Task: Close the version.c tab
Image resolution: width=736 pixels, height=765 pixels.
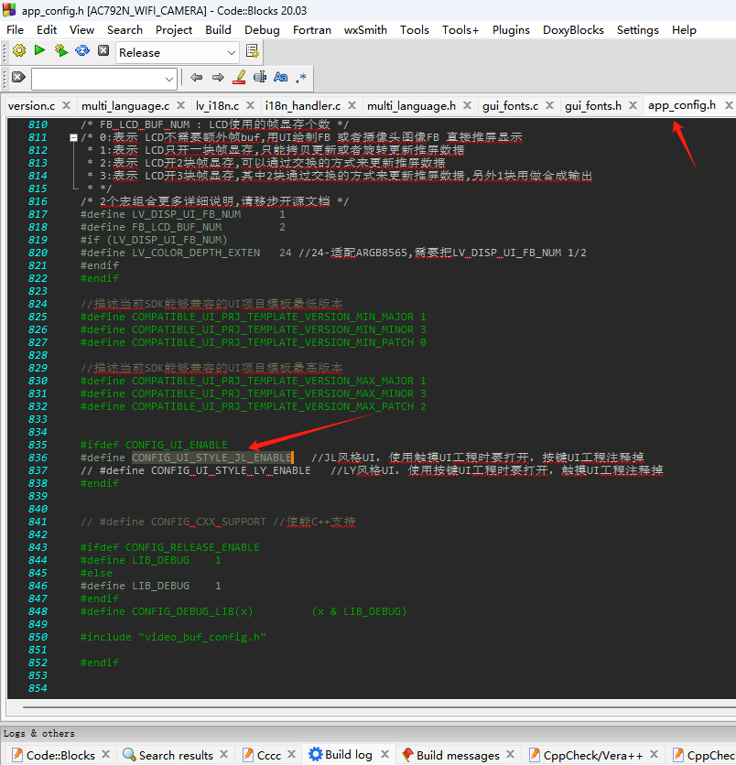Action: click(x=67, y=105)
